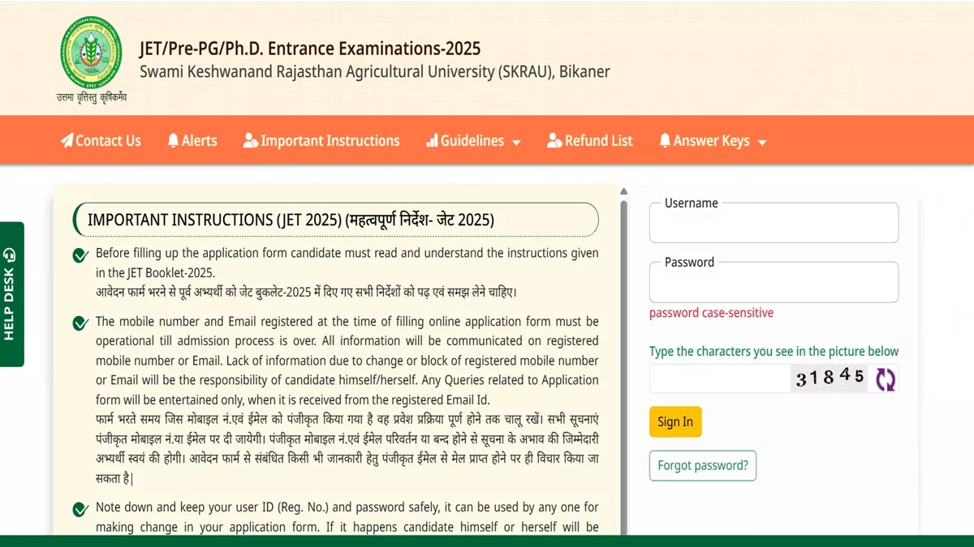Click the bell icon beside Alerts
974x547 pixels.
[173, 140]
